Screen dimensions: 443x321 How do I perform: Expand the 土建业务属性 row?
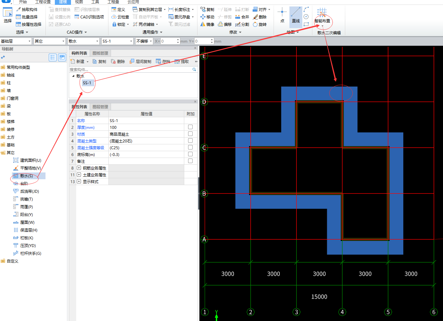(79, 175)
